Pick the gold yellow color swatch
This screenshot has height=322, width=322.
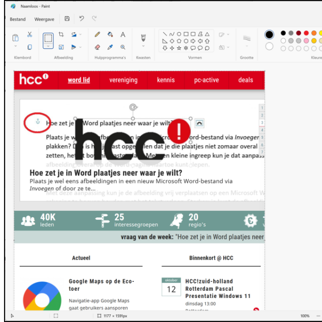tap(314, 41)
